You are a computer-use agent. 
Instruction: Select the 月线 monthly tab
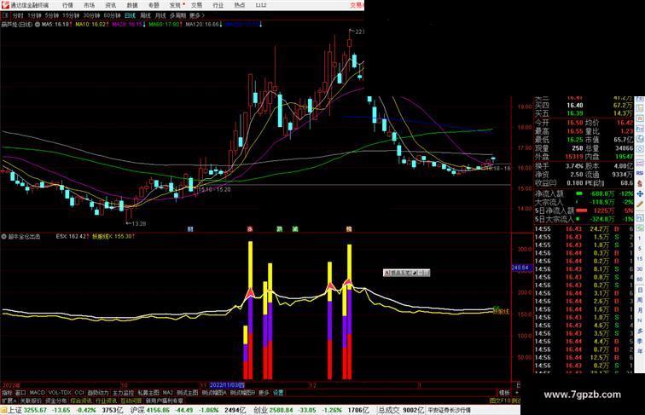160,15
